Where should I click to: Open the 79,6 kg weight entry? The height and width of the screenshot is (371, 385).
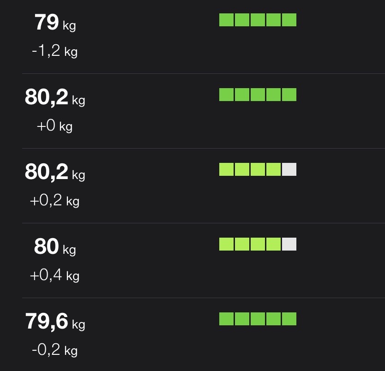point(54,322)
